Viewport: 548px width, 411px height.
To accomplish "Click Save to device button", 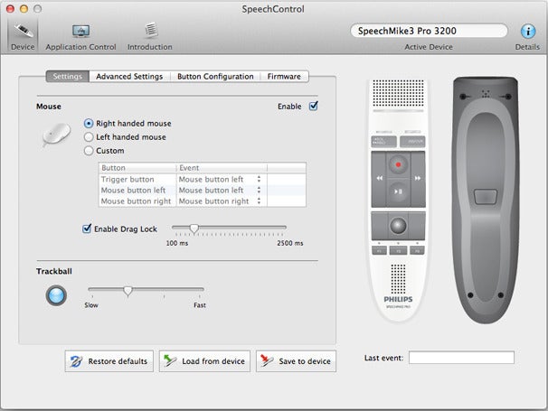I will click(x=296, y=361).
